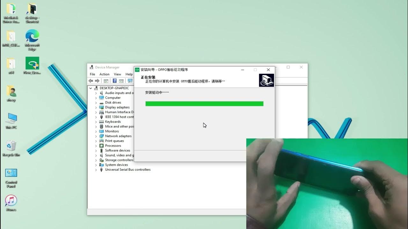408x229 pixels.
Task: Open the Recycle Bin
Action: [11, 148]
